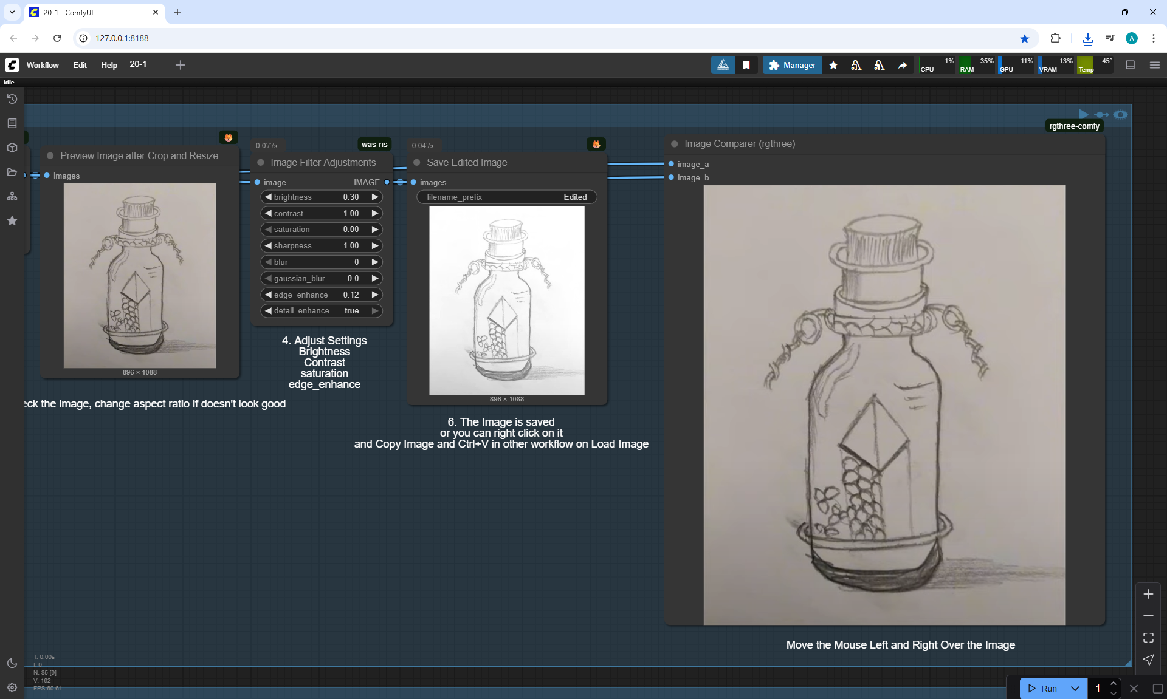Open the workflows folder sidebar icon
This screenshot has height=699, width=1167.
tap(12, 172)
